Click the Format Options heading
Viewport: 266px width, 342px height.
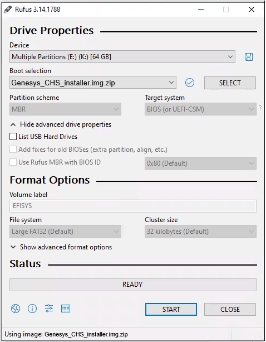50,180
